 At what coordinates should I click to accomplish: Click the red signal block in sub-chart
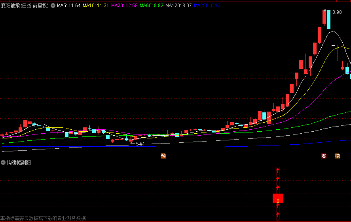point(278,198)
